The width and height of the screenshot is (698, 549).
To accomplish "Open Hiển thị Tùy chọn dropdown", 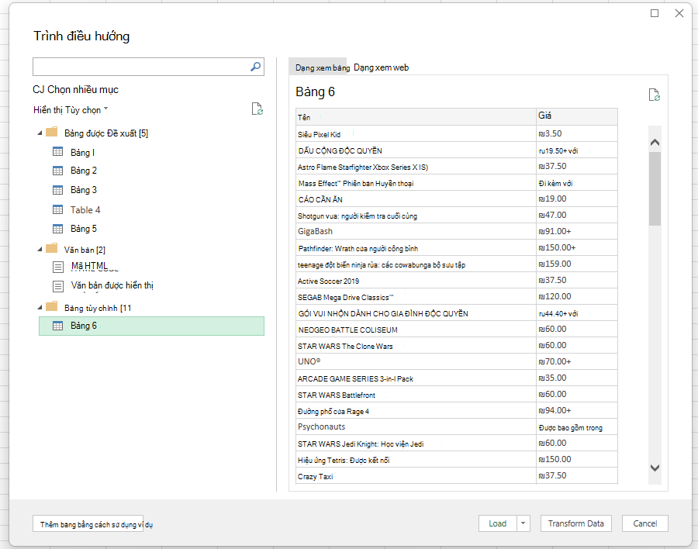I will (71, 110).
